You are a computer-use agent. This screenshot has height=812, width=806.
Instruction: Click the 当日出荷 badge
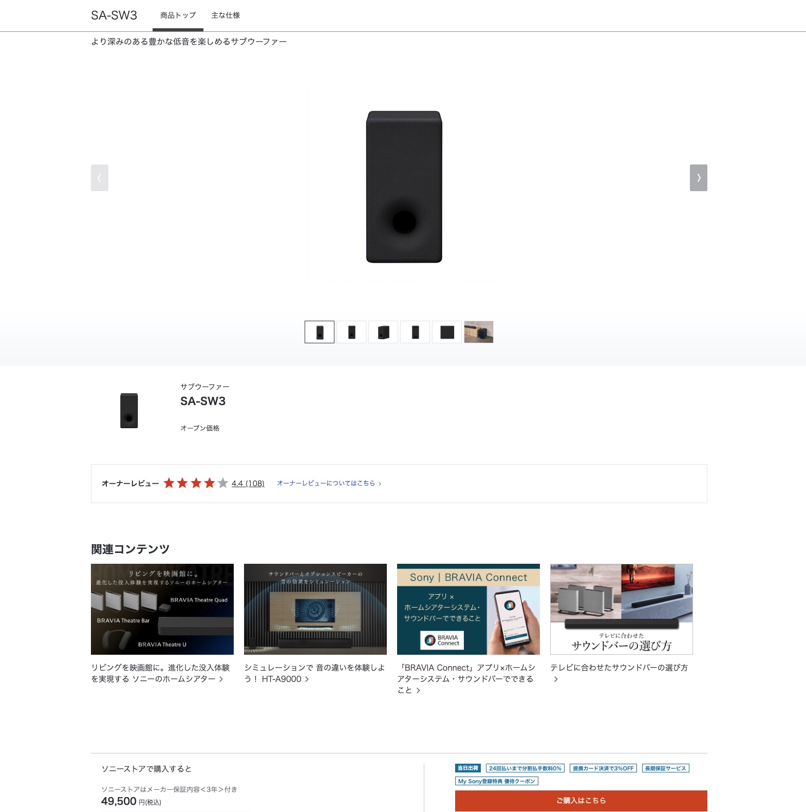(x=467, y=768)
